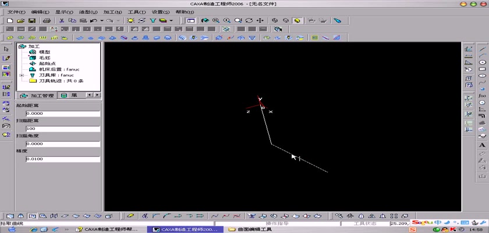Click the pan view cross-arrows icon
The image size is (489, 233).
pos(260,20)
